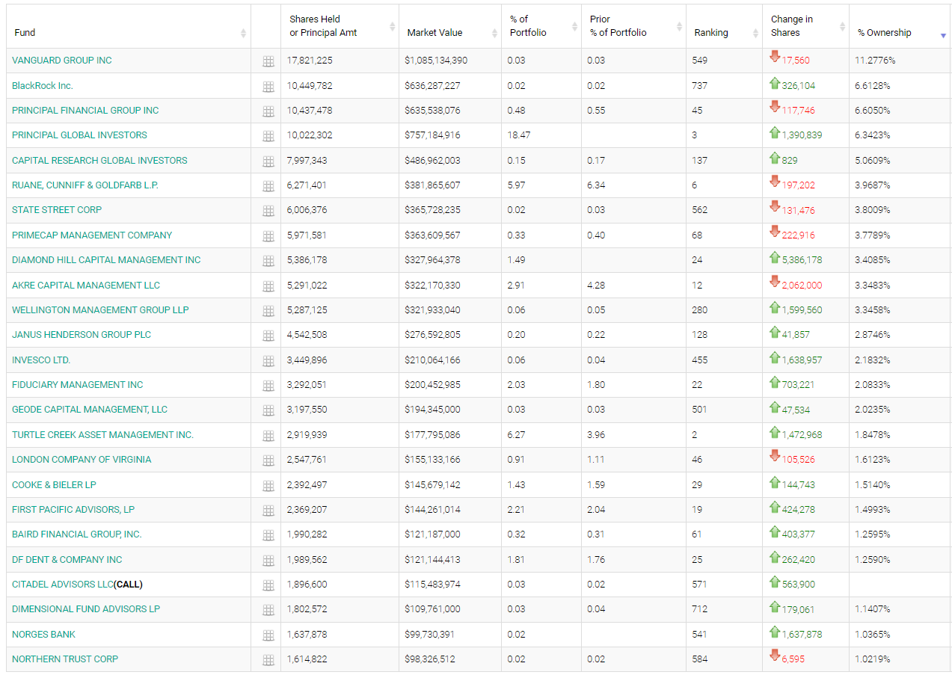
Task: Open grid icon in COOKE & BIELER row
Action: pos(268,486)
